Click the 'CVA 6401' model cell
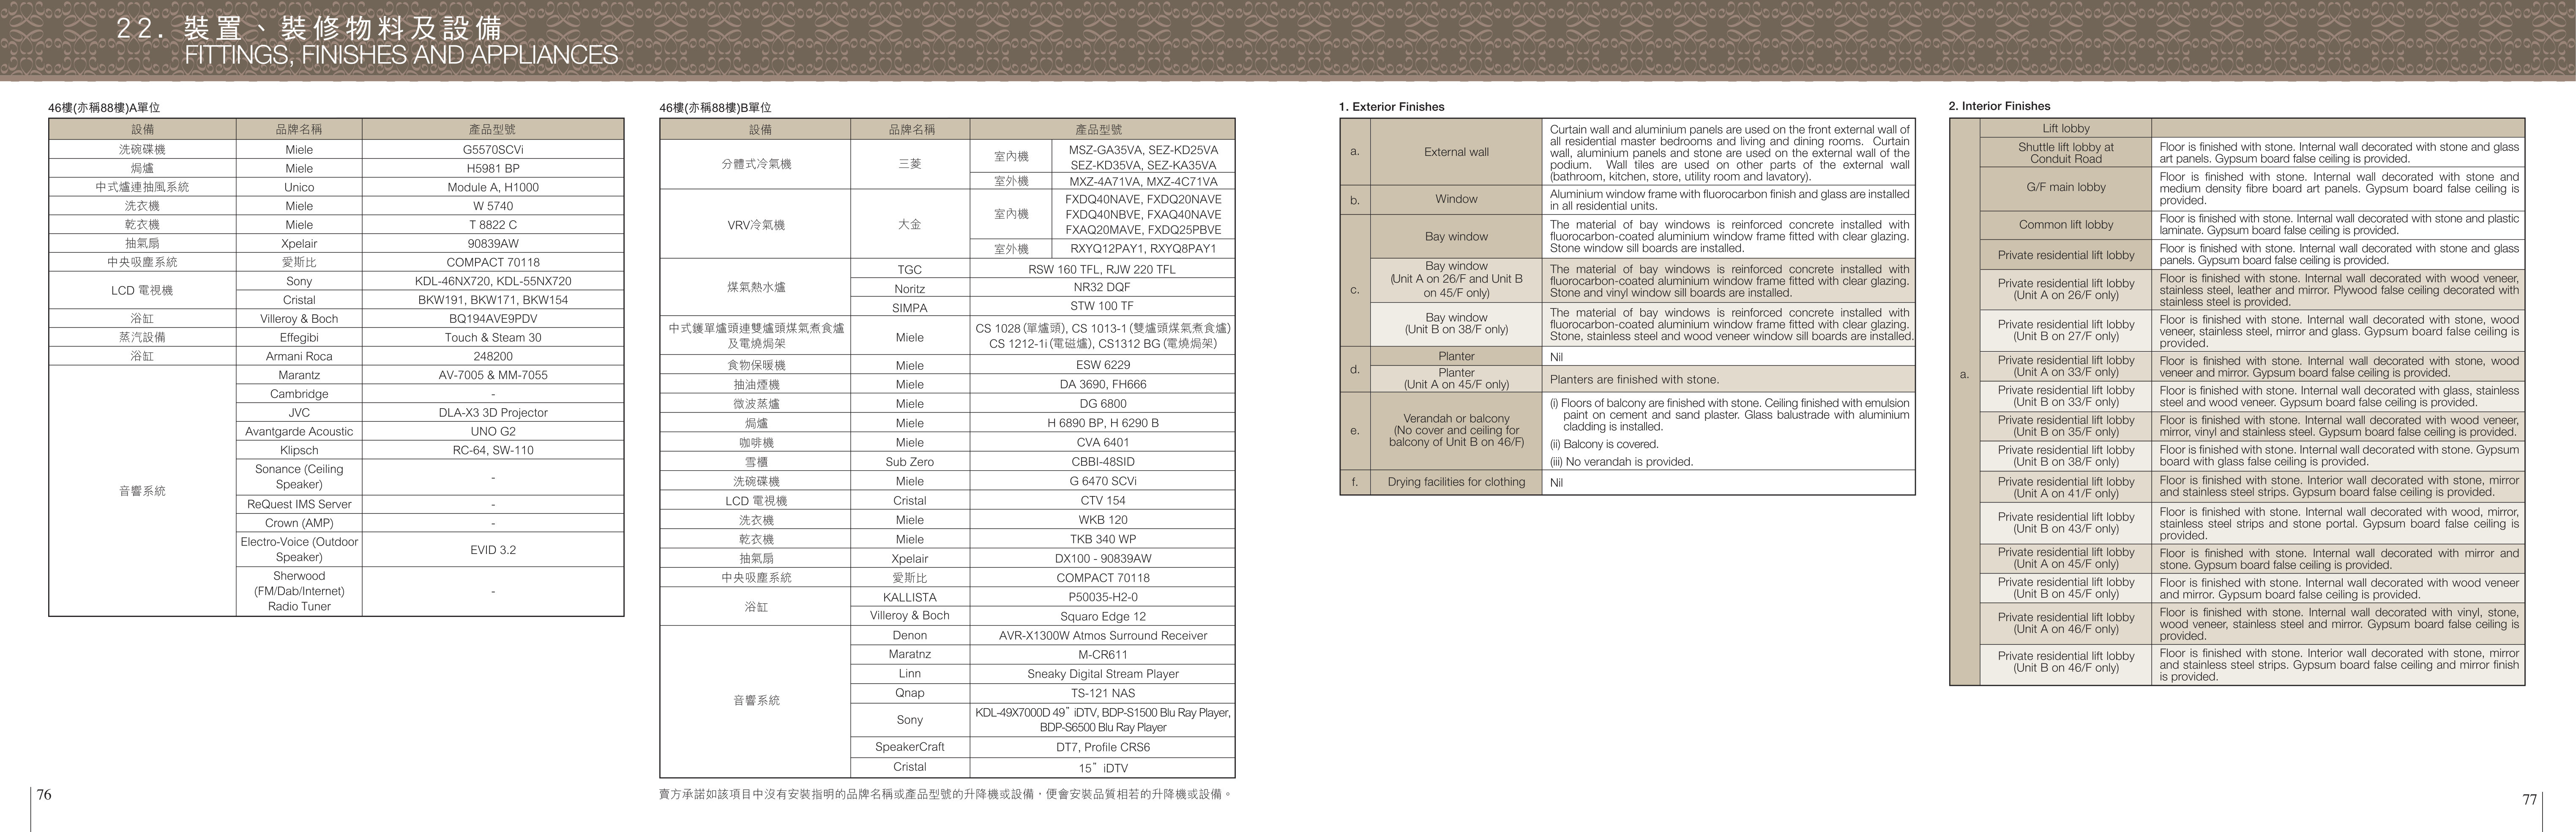2576x832 pixels. (x=1102, y=442)
